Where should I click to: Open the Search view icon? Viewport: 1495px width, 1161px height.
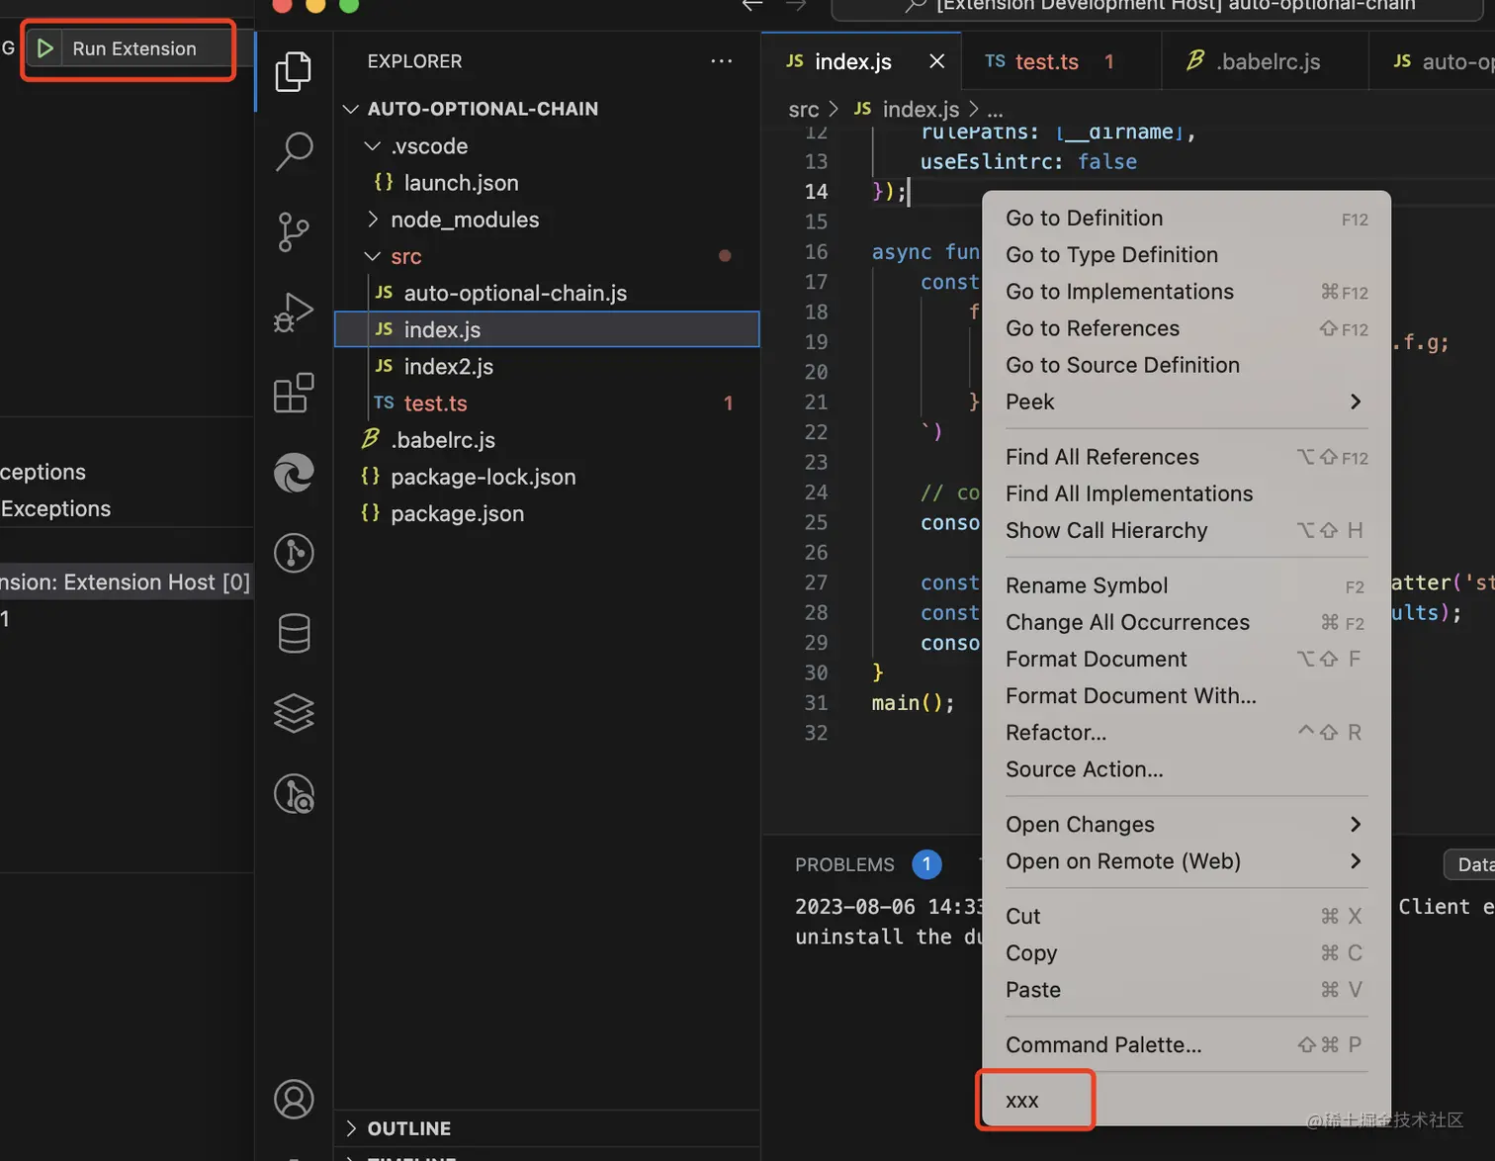coord(294,151)
